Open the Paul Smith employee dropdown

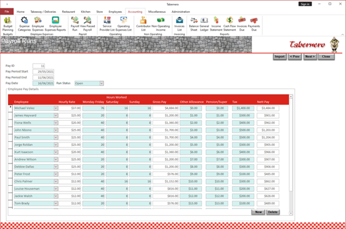(56, 137)
